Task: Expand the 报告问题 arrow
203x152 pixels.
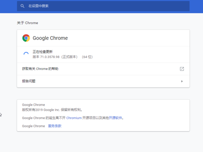Action: 182,81
